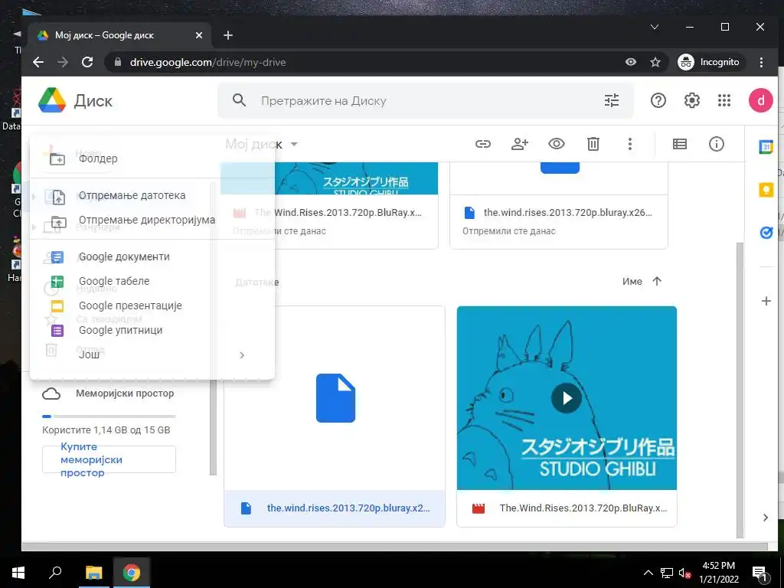
Task: Switch to list layout view
Action: click(680, 145)
